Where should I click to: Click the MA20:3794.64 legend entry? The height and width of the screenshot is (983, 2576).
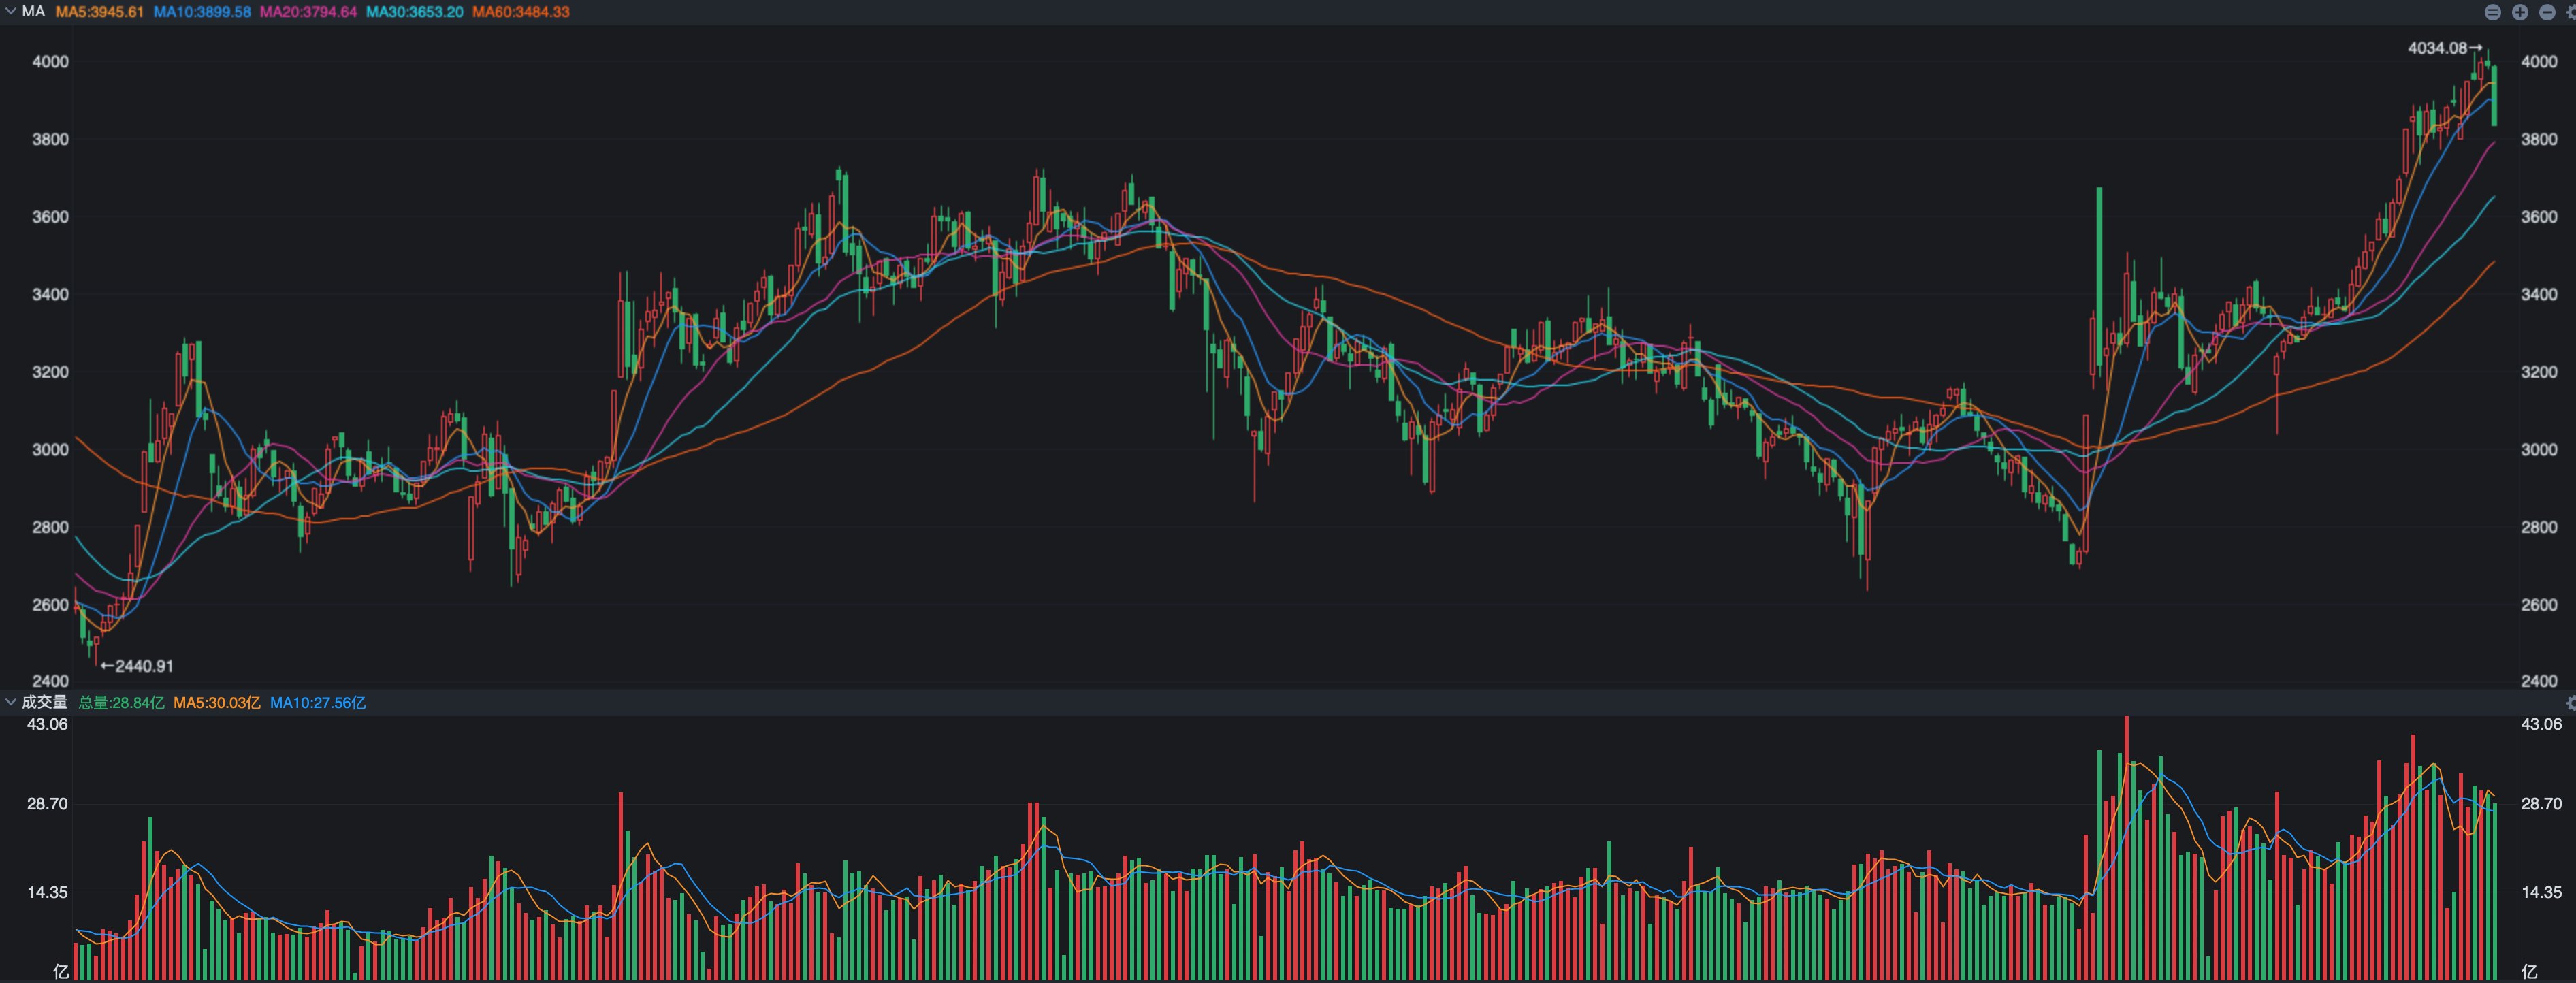pyautogui.click(x=308, y=12)
